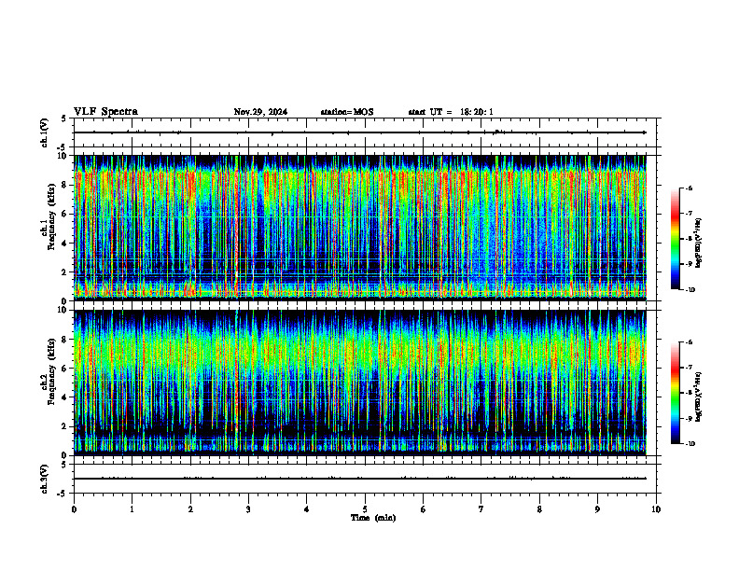This screenshot has height=571, width=739.
Task: Click the "ch.1(V)" axis label
Action: pos(44,132)
